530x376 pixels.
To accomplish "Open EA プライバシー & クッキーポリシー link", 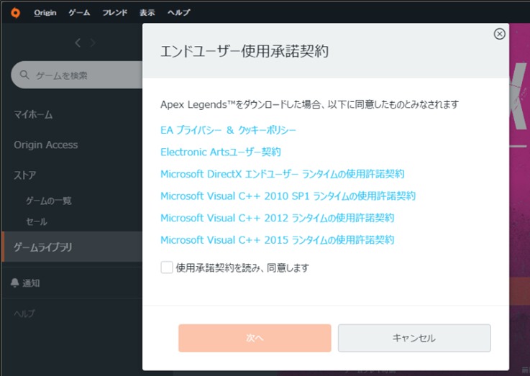I will [x=228, y=130].
